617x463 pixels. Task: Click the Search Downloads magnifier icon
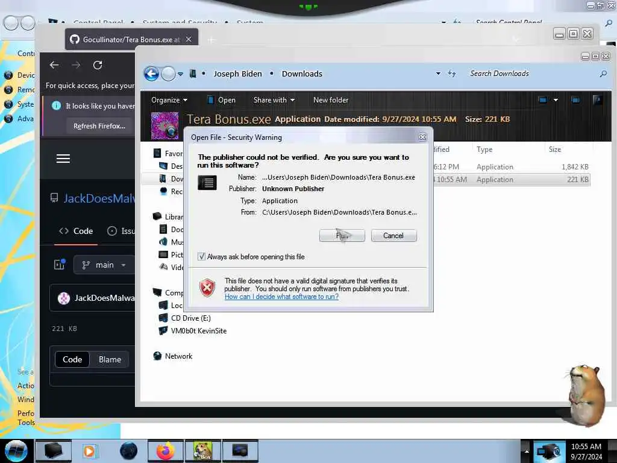(x=603, y=74)
